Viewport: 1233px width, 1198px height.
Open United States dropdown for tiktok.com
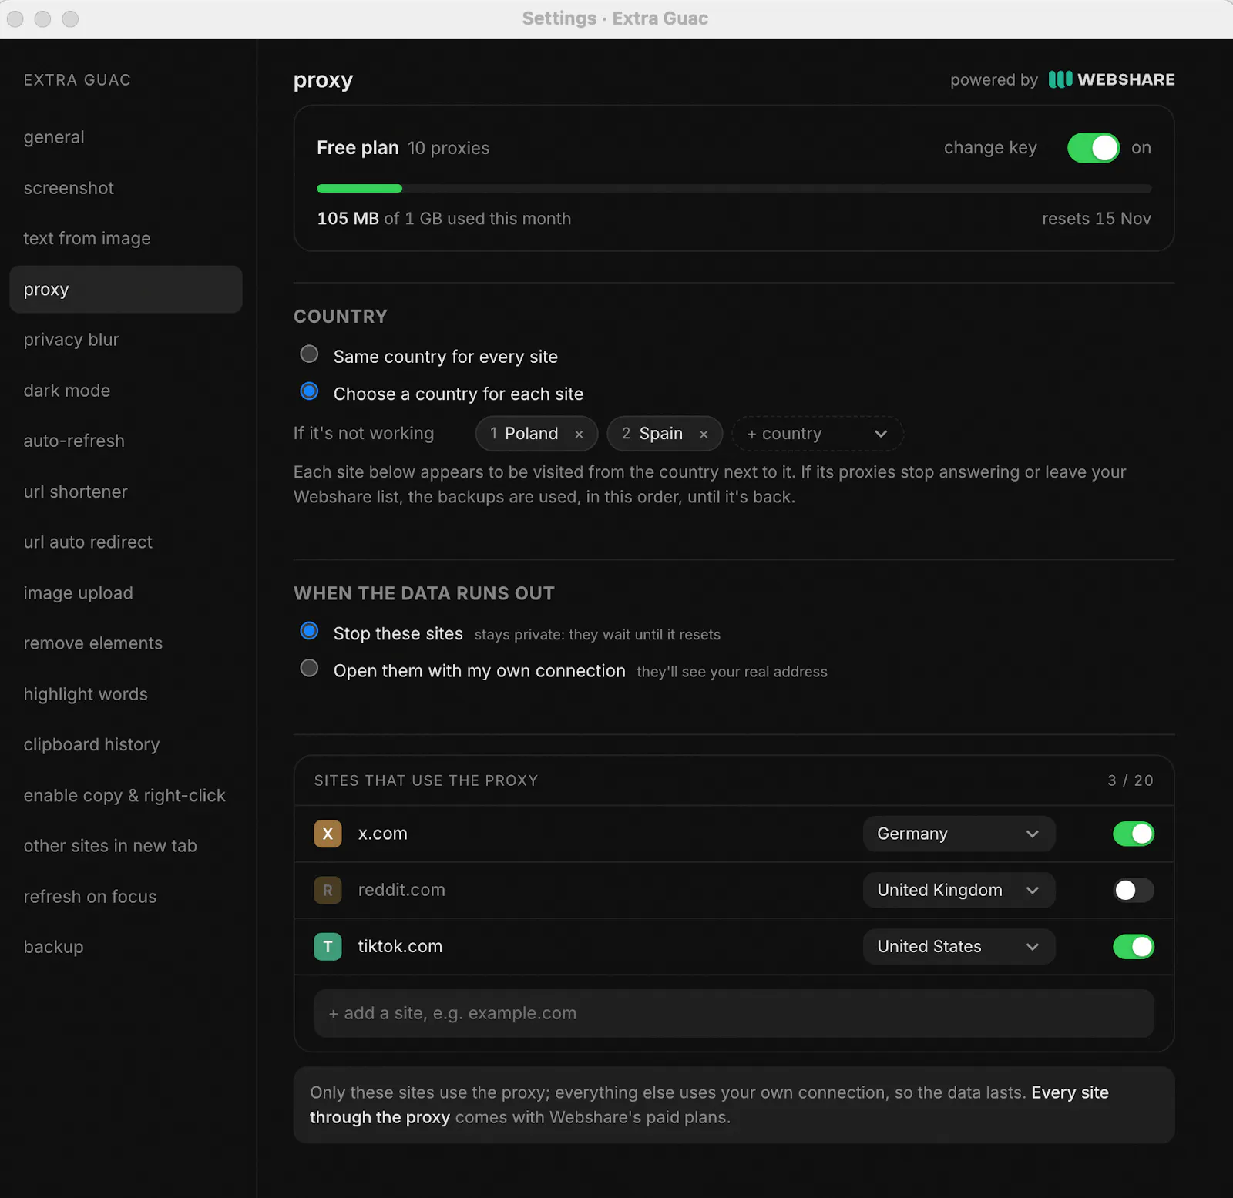click(x=959, y=946)
